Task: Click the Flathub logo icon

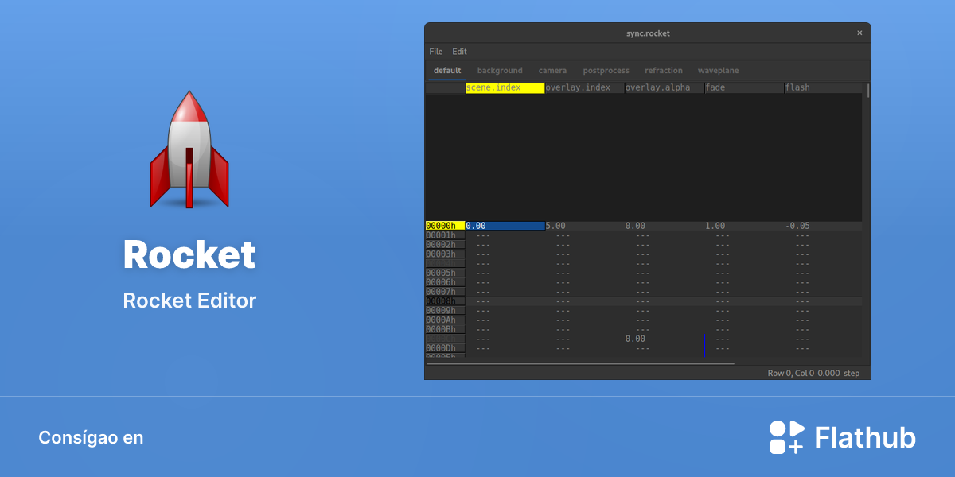Action: coord(786,437)
